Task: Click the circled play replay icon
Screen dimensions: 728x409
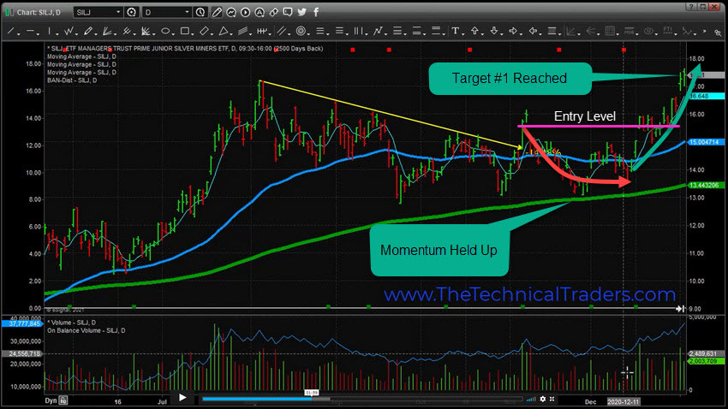Action: point(245,13)
